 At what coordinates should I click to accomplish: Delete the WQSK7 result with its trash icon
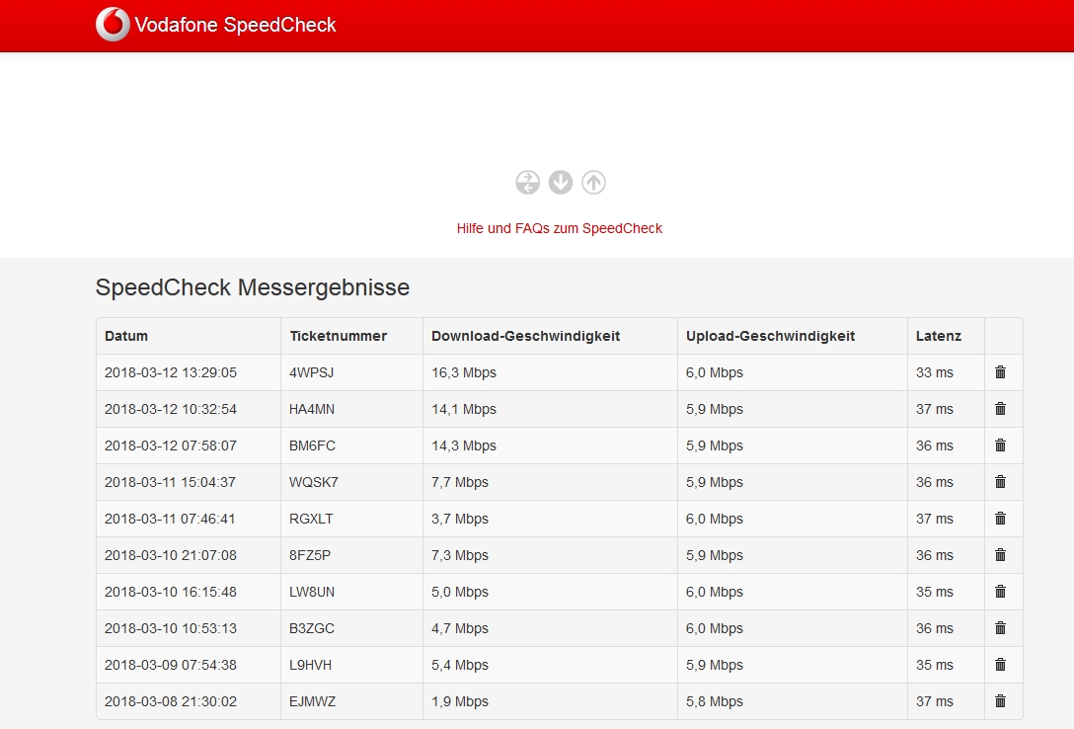(1000, 482)
